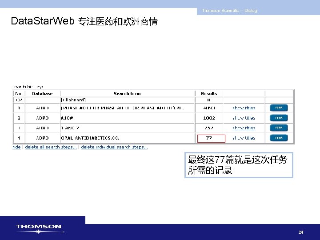The height and width of the screenshot is (240, 320).
Task: Click the DataStarWeb slide title
Action: click(x=84, y=21)
